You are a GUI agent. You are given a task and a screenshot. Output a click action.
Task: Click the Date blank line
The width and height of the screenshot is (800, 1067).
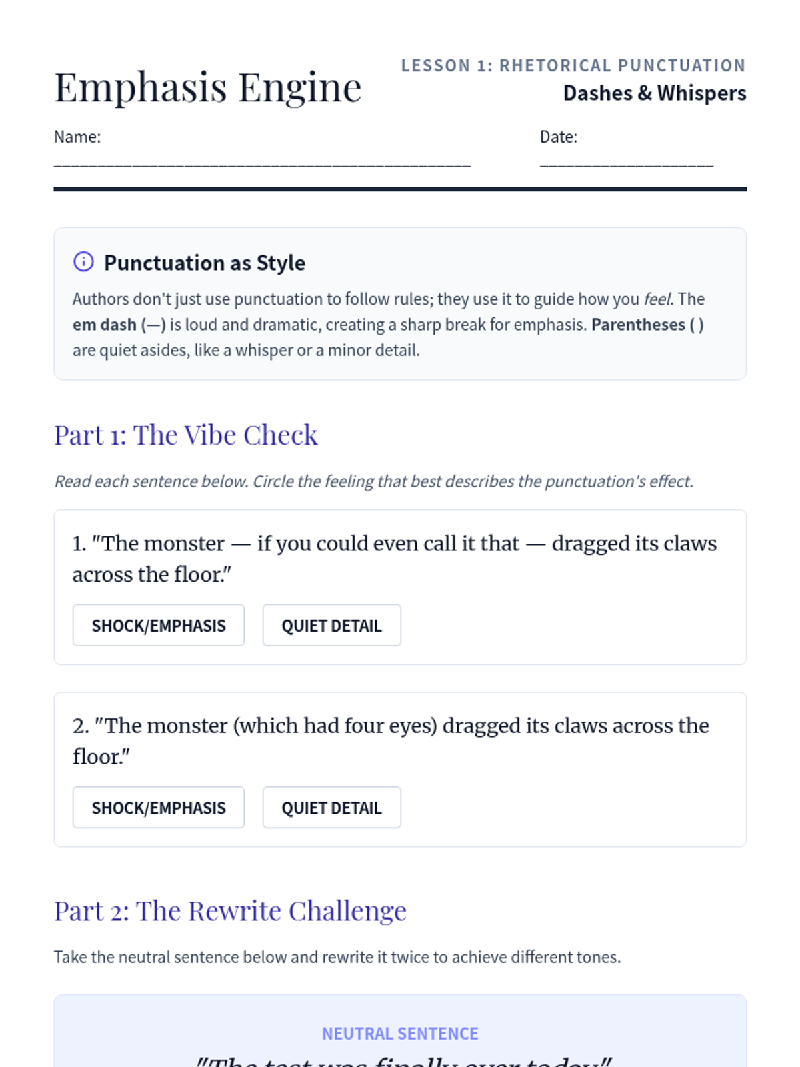click(626, 162)
